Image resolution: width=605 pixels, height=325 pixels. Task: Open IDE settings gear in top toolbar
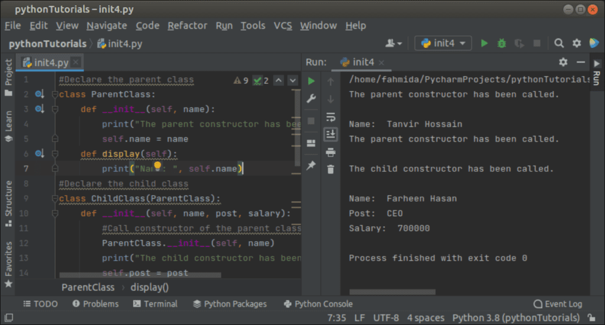click(x=577, y=43)
